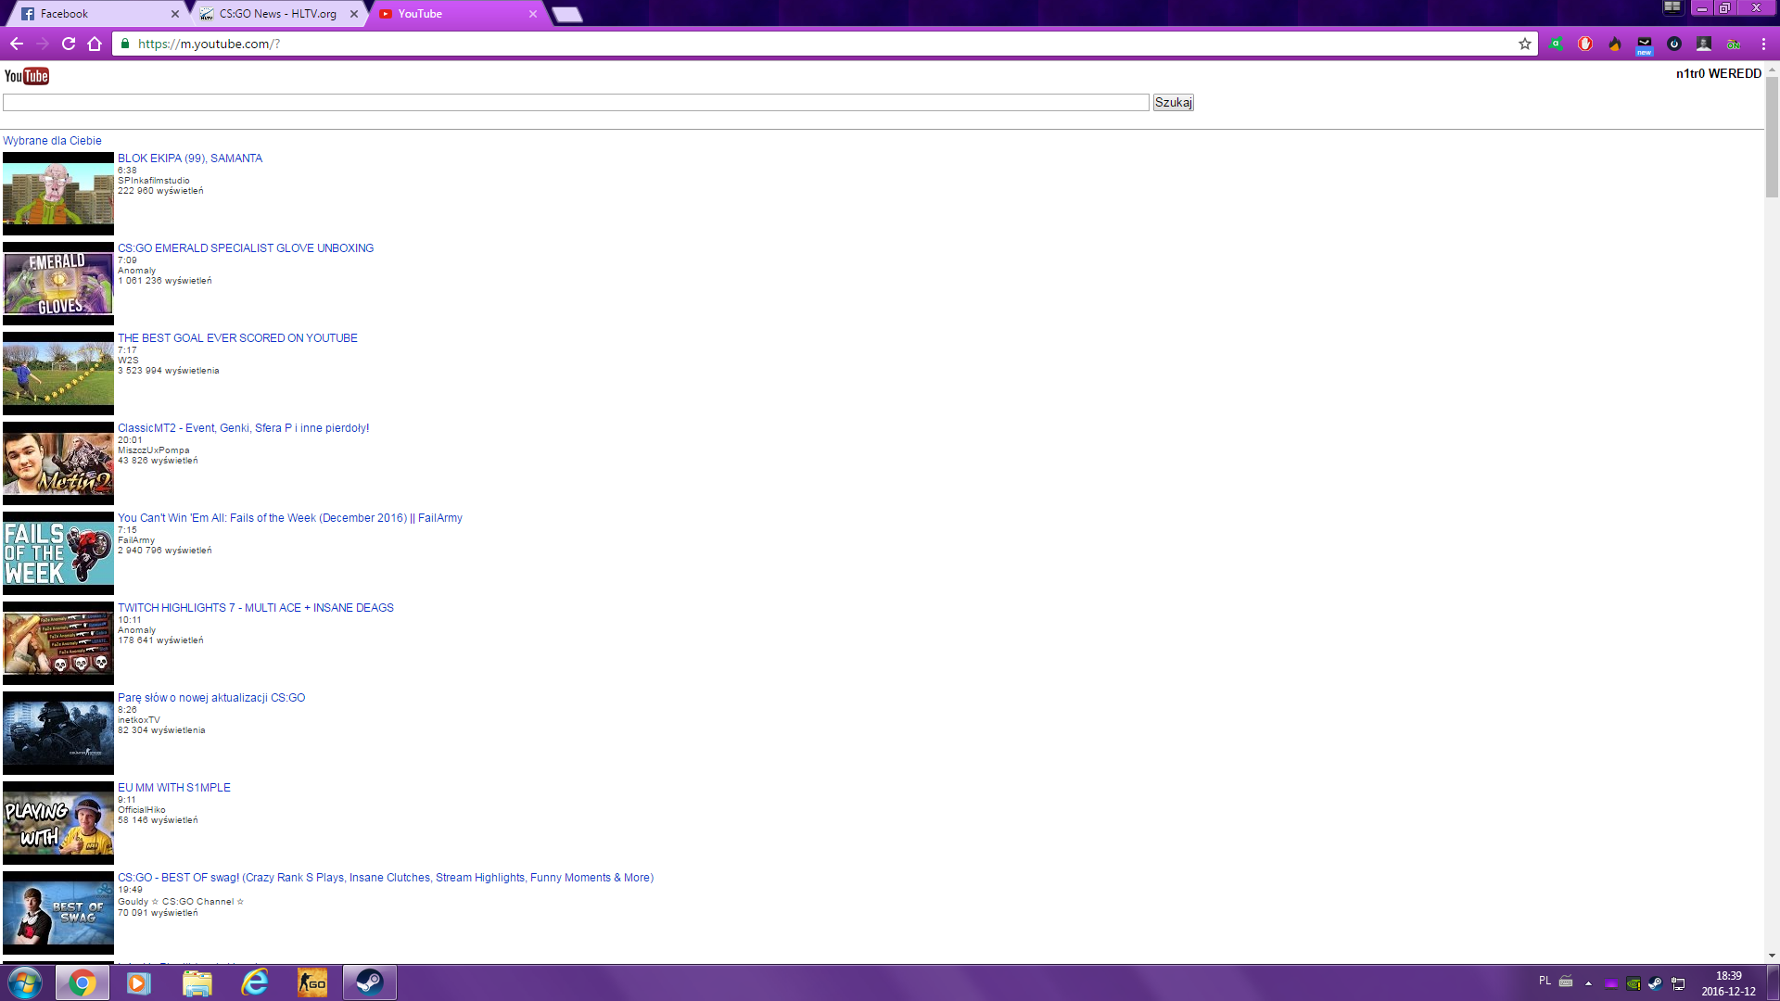Image resolution: width=1780 pixels, height=1001 pixels.
Task: Bookmark this page with the star
Action: click(x=1524, y=44)
